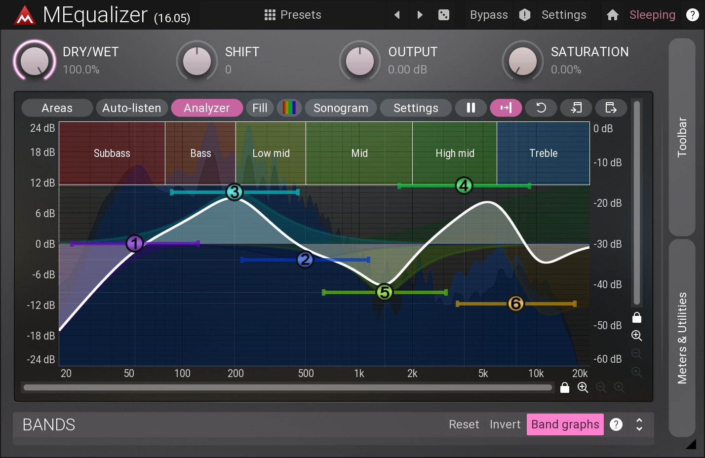Click the random preset dice icon
Image resolution: width=705 pixels, height=458 pixels.
(444, 15)
